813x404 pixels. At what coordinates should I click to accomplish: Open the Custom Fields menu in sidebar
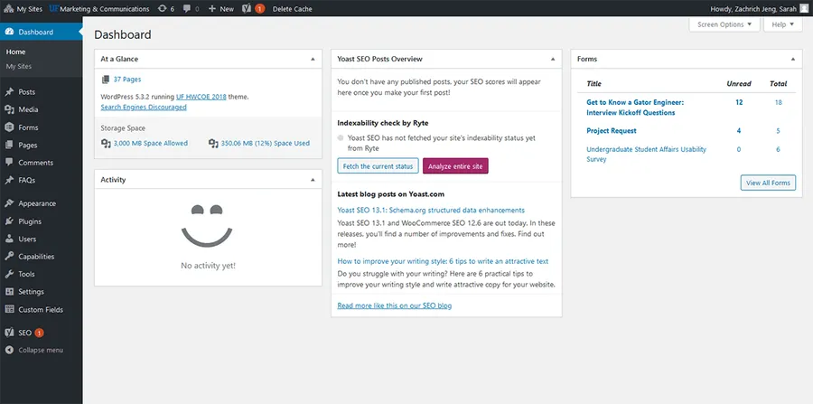click(42, 310)
